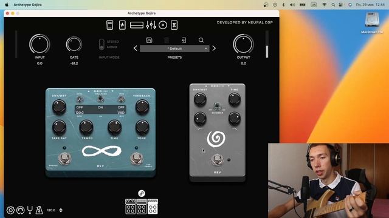Open the stomp pedals section icon
The height and width of the screenshot is (218, 389).
coord(122,25)
